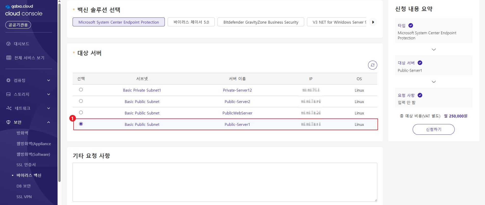The image size is (485, 205).
Task: Collapse the 보안 menu chevron
Action: 49,122
